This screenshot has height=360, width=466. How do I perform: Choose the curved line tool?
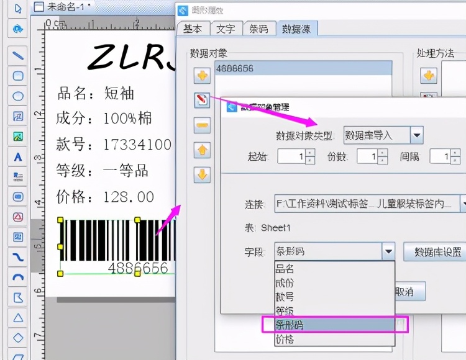point(18,258)
